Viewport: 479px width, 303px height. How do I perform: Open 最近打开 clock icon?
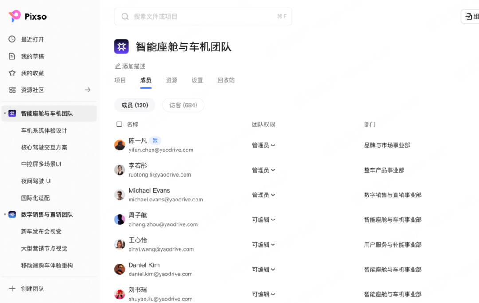pyautogui.click(x=12, y=39)
